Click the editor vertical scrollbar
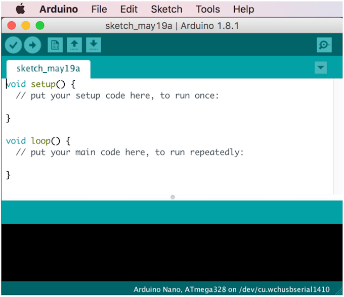The image size is (344, 297). pos(338,136)
